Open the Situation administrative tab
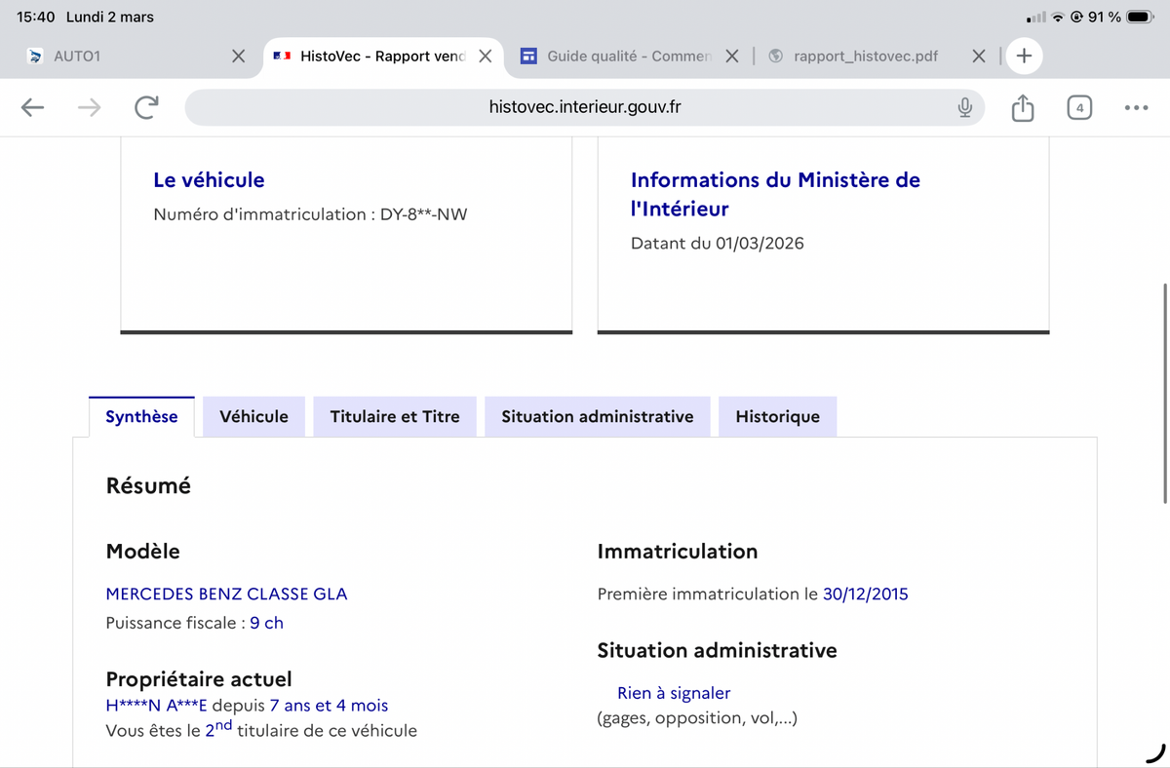The image size is (1170, 768). click(598, 416)
